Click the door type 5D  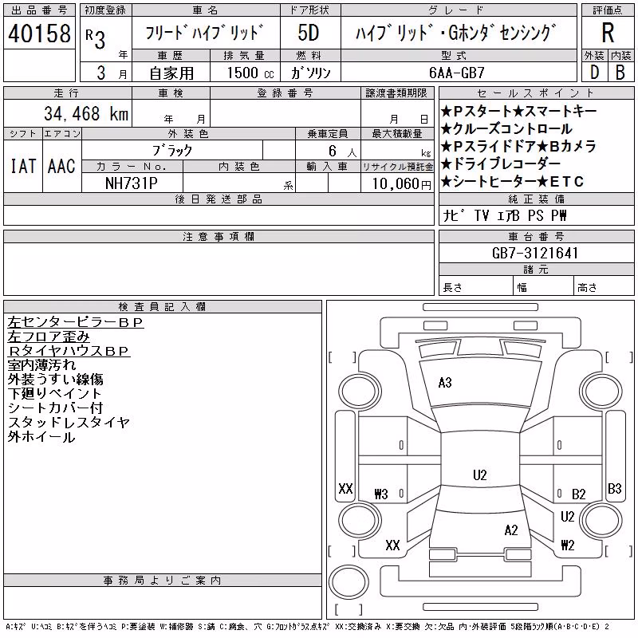(x=309, y=33)
